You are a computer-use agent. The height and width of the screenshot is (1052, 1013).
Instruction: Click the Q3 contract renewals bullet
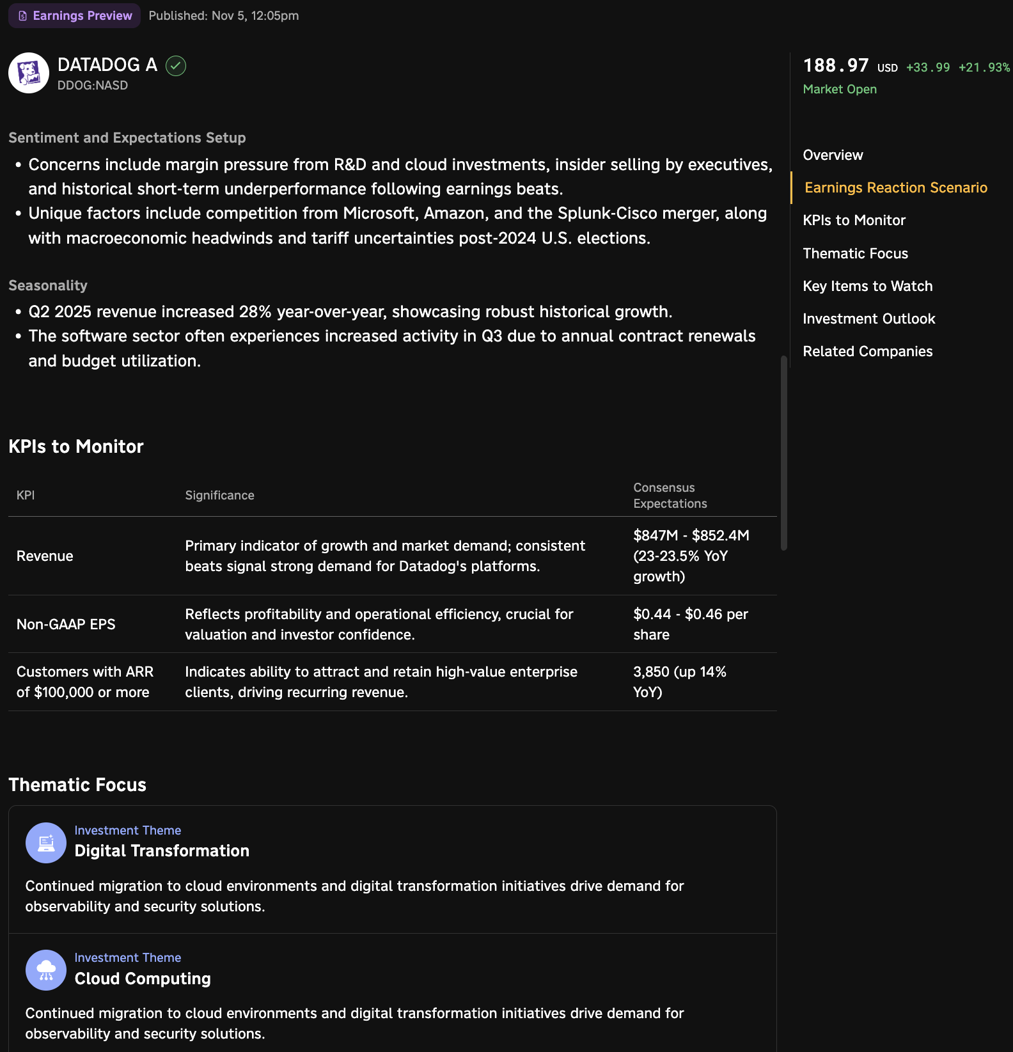(392, 349)
